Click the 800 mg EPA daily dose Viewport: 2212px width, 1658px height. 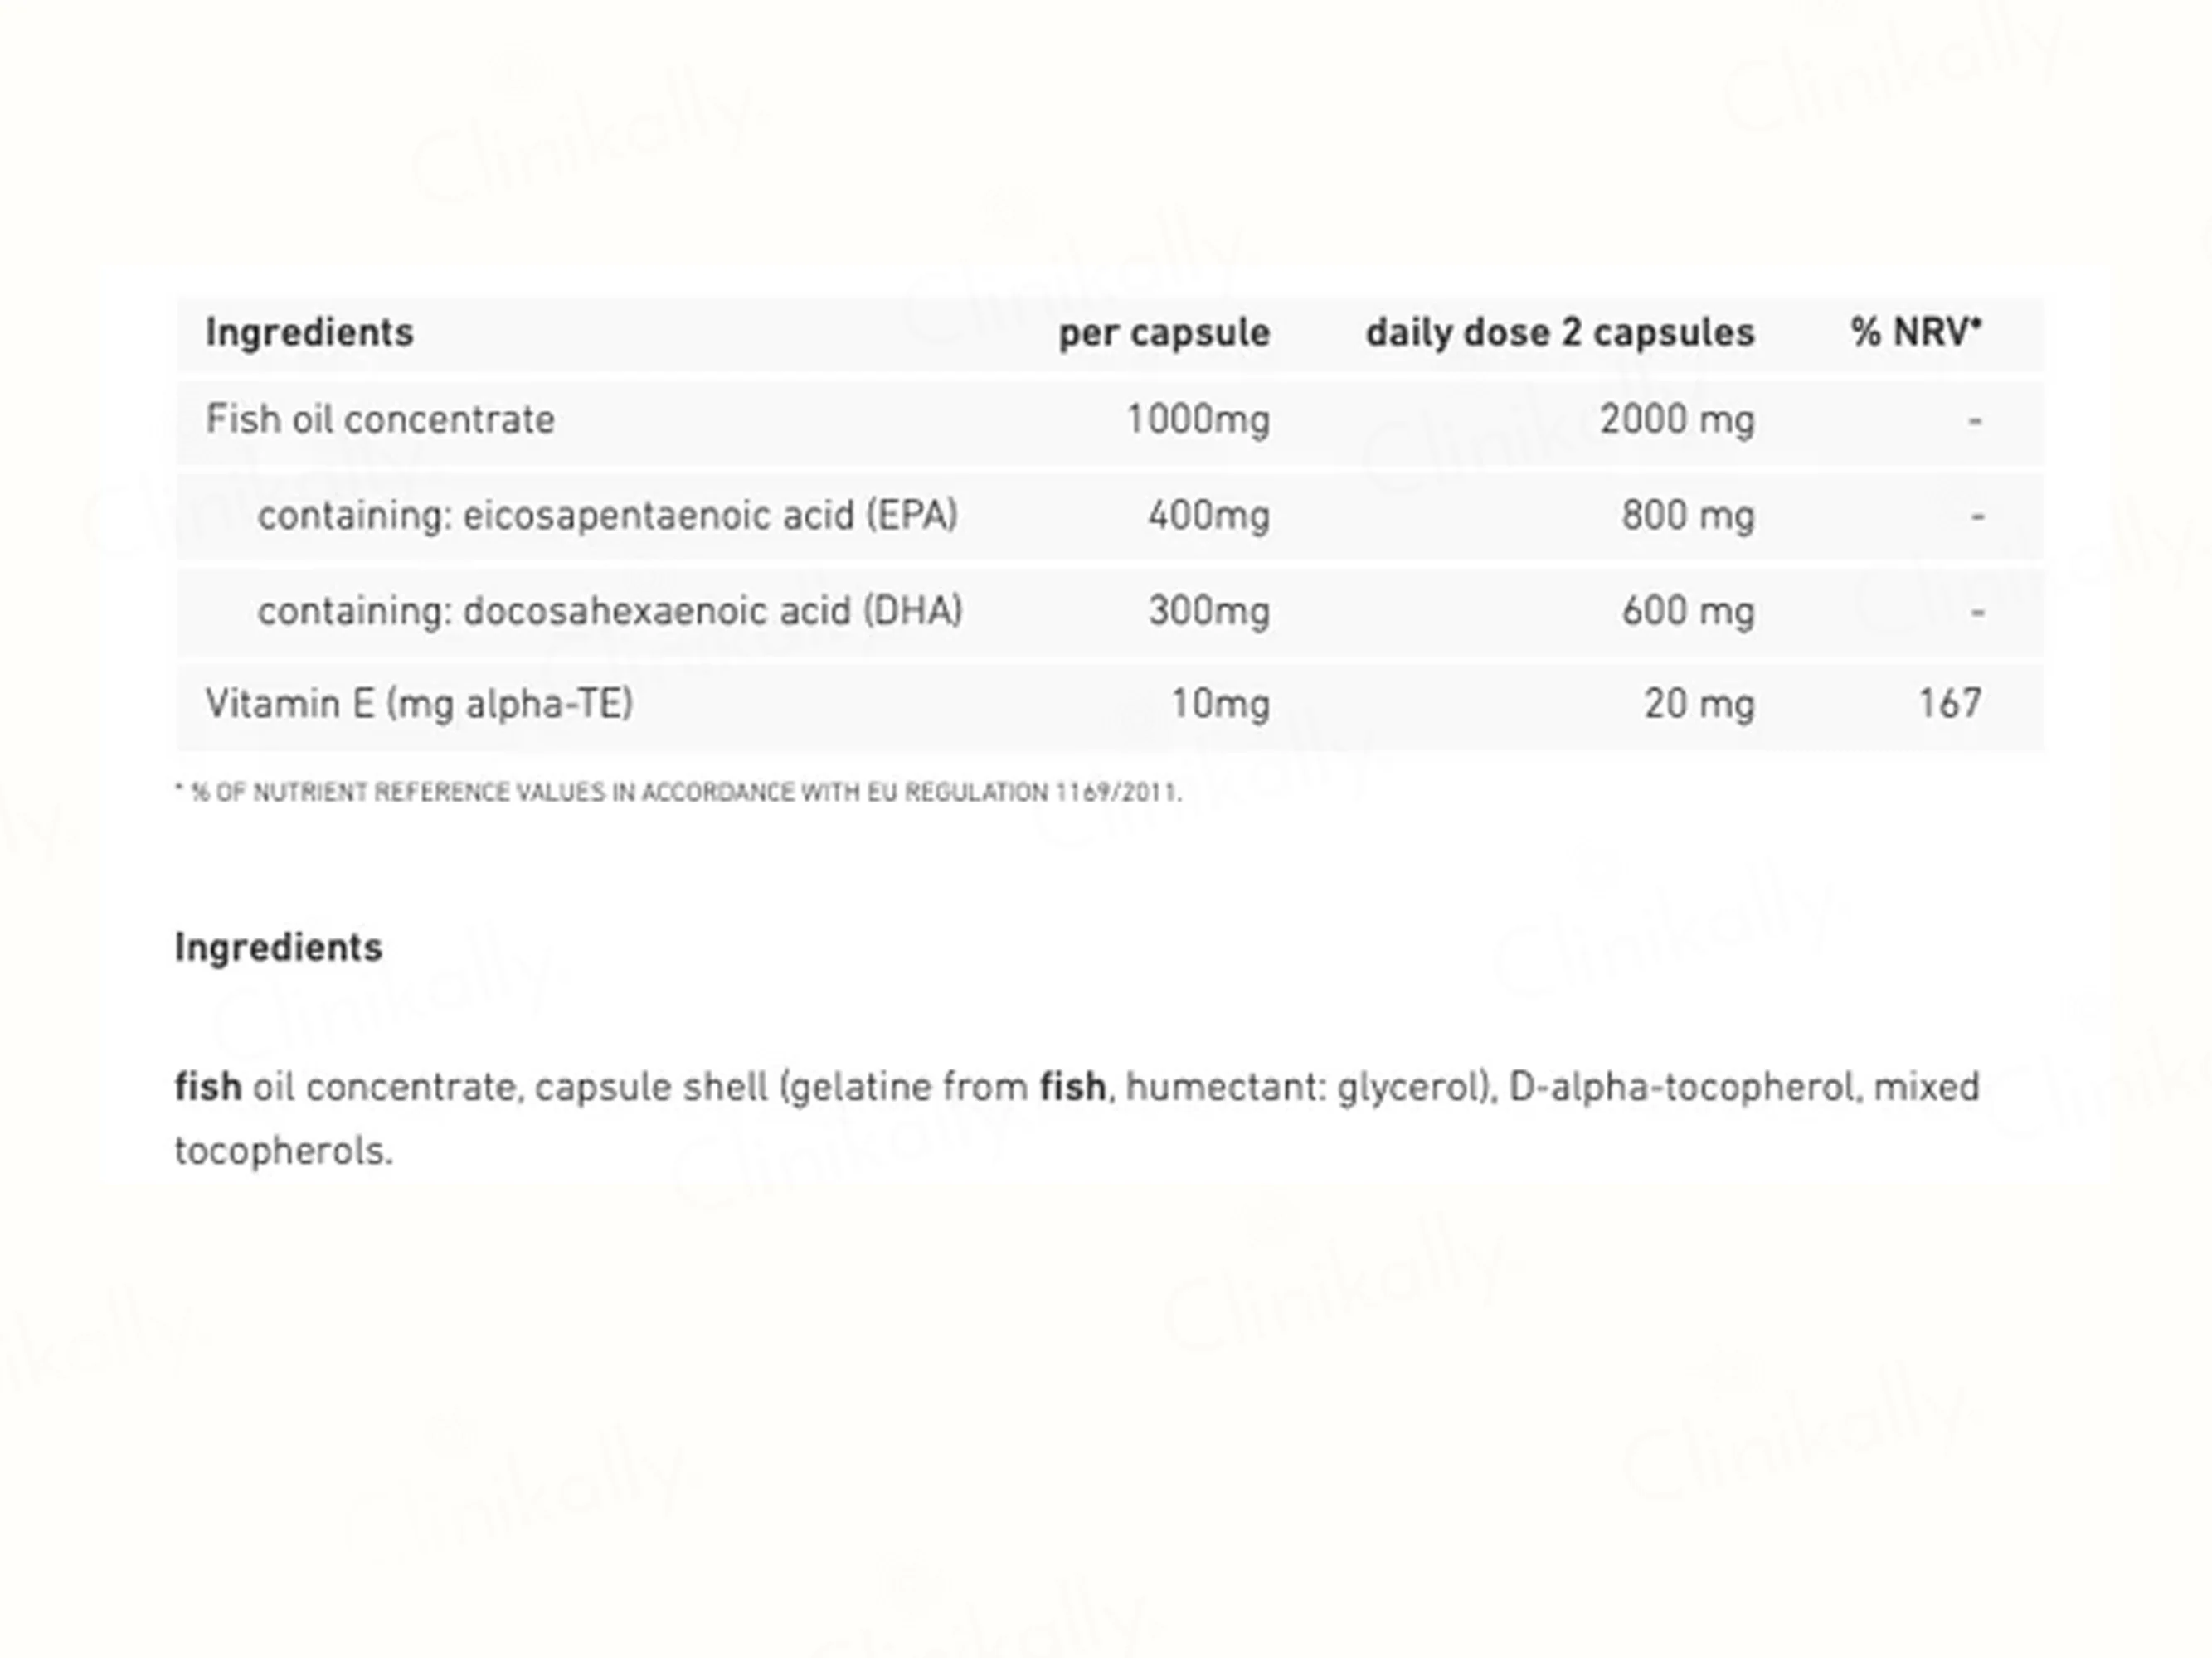coord(1688,516)
